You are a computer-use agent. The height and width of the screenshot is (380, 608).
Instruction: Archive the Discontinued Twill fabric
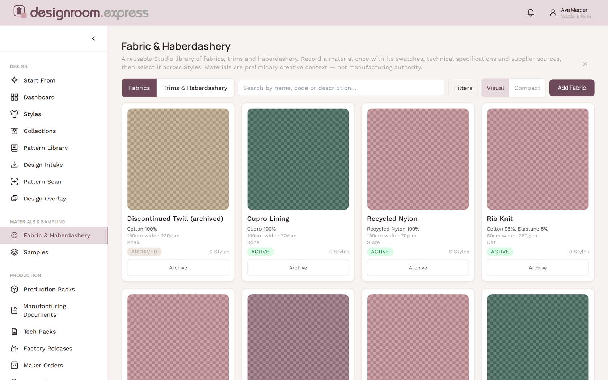click(178, 268)
